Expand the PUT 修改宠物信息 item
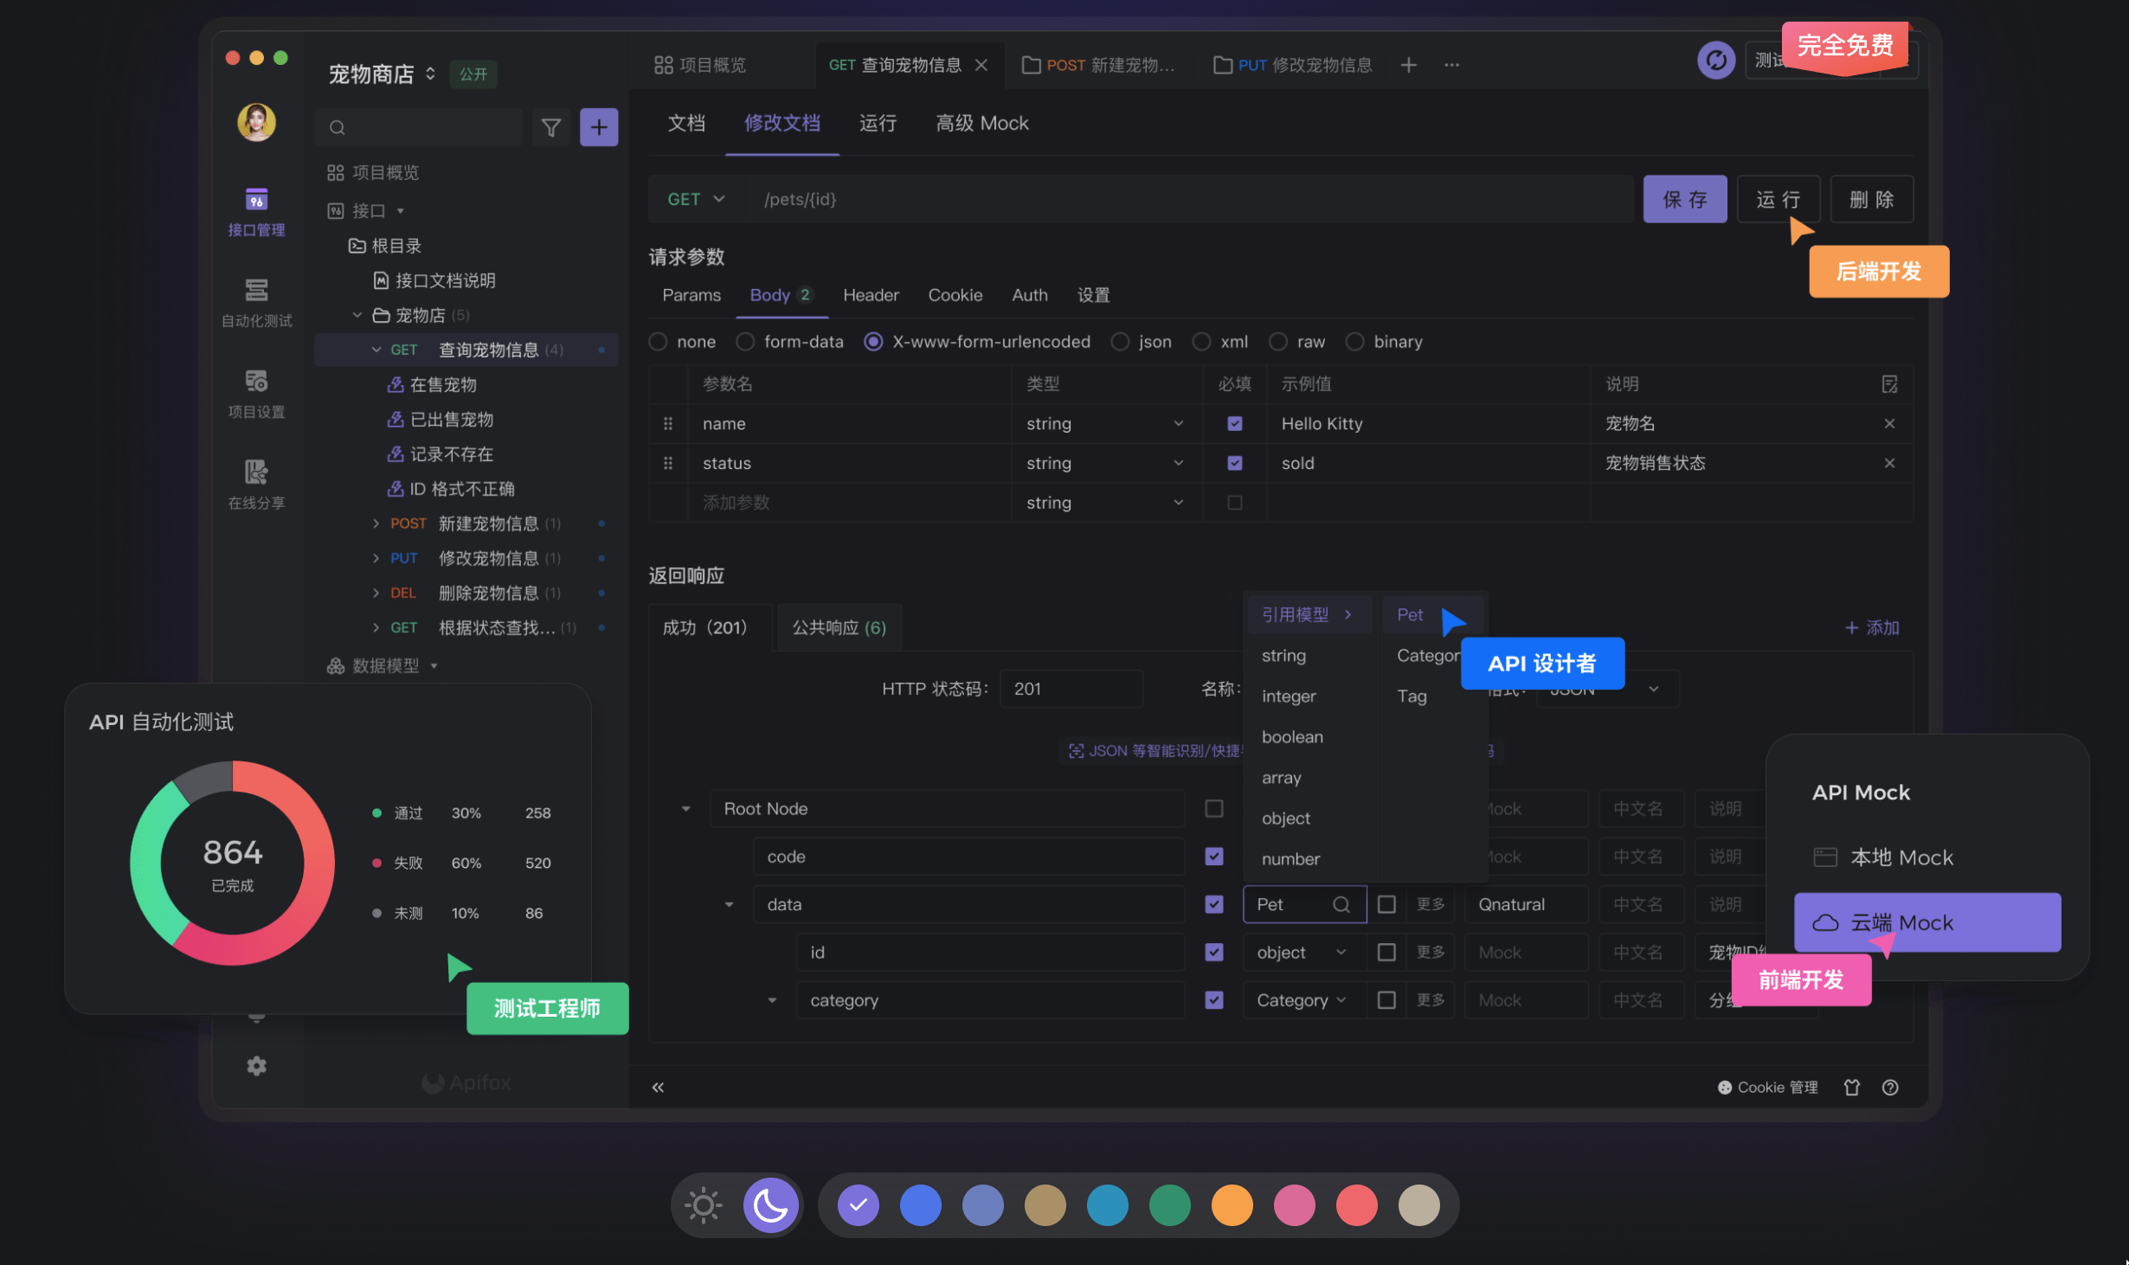 [376, 558]
